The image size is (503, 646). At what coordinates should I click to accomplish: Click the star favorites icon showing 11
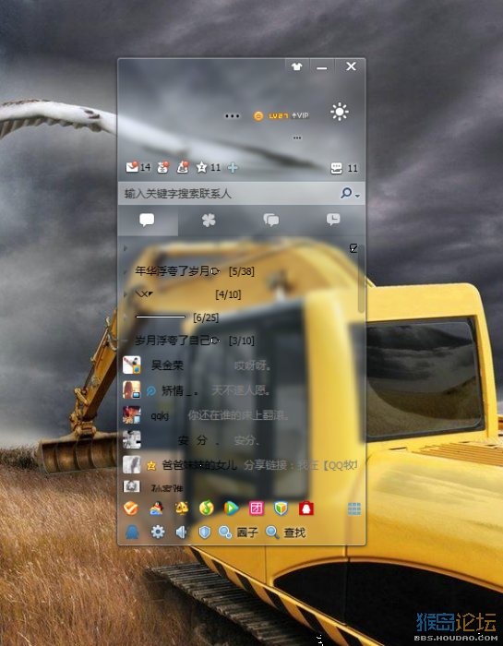tap(208, 167)
